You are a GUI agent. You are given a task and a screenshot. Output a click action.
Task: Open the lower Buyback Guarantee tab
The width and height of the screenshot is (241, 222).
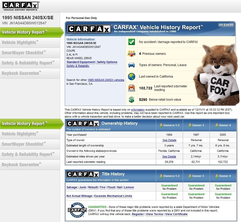point(30,165)
